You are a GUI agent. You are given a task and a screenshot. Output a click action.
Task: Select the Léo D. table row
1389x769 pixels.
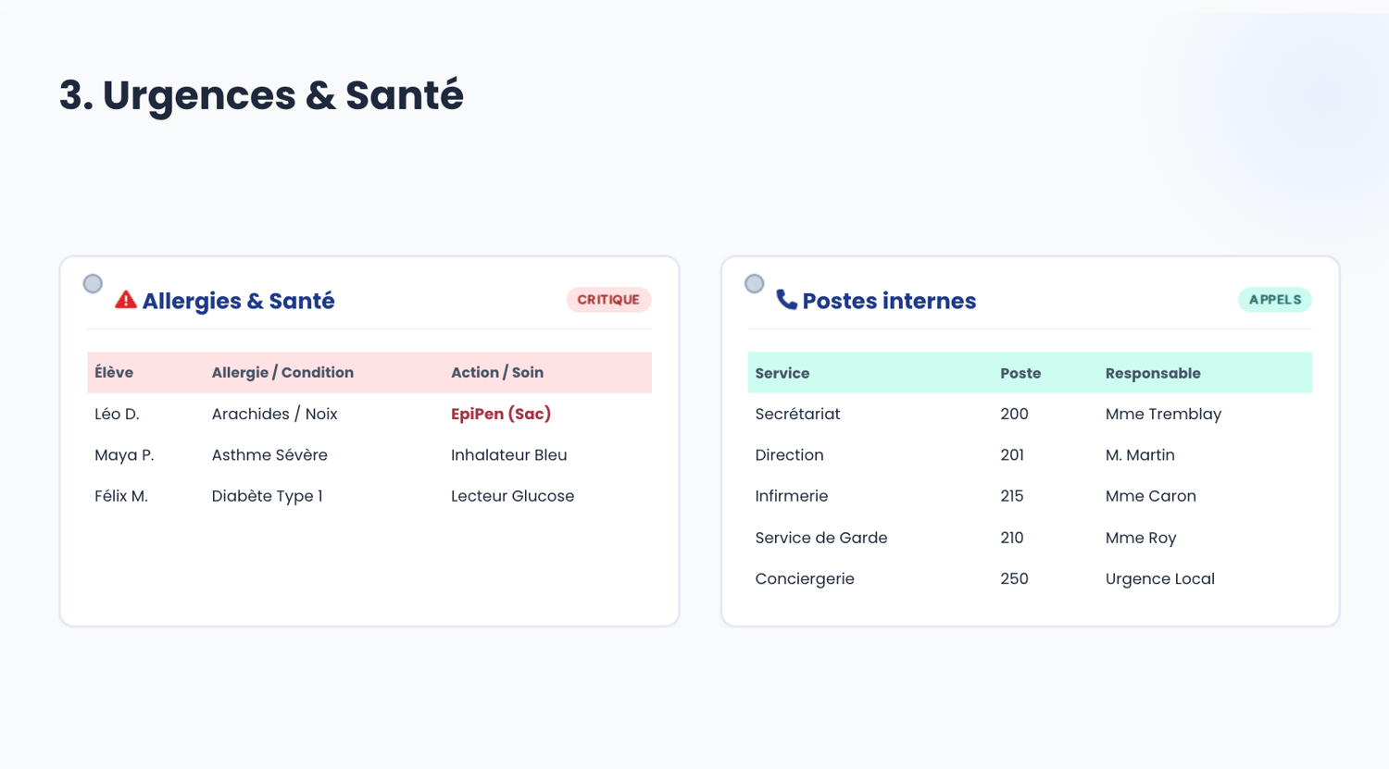[x=369, y=414]
